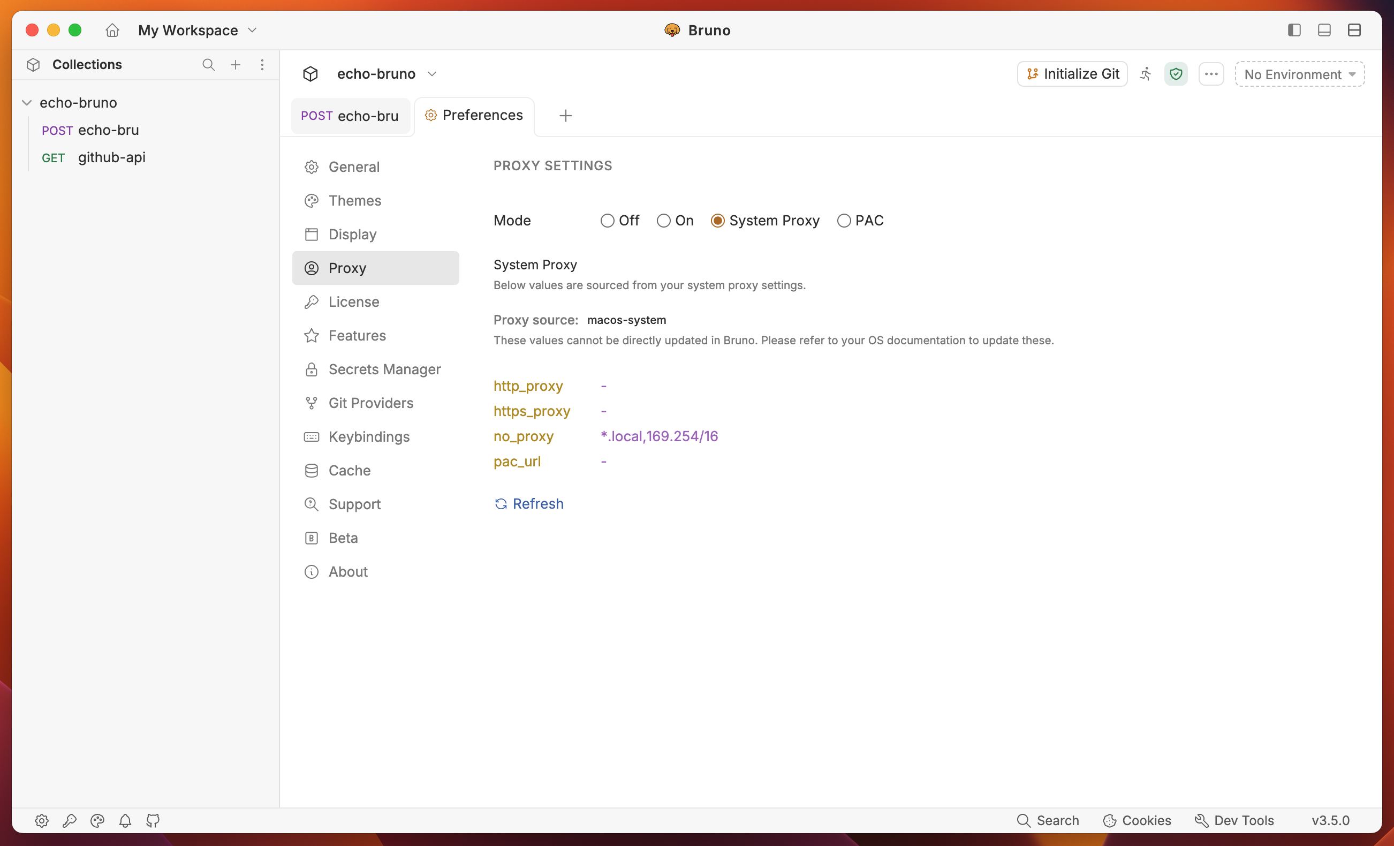Open About preferences section

(x=376, y=571)
